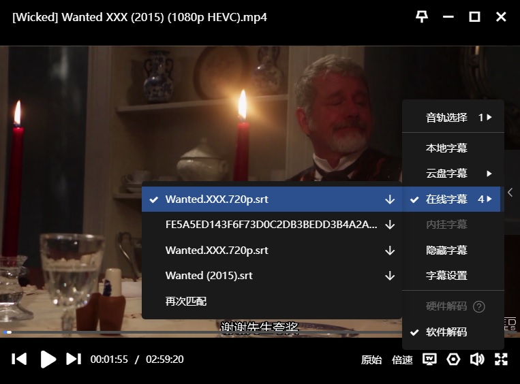Enter fullscreen mode

pyautogui.click(x=501, y=359)
